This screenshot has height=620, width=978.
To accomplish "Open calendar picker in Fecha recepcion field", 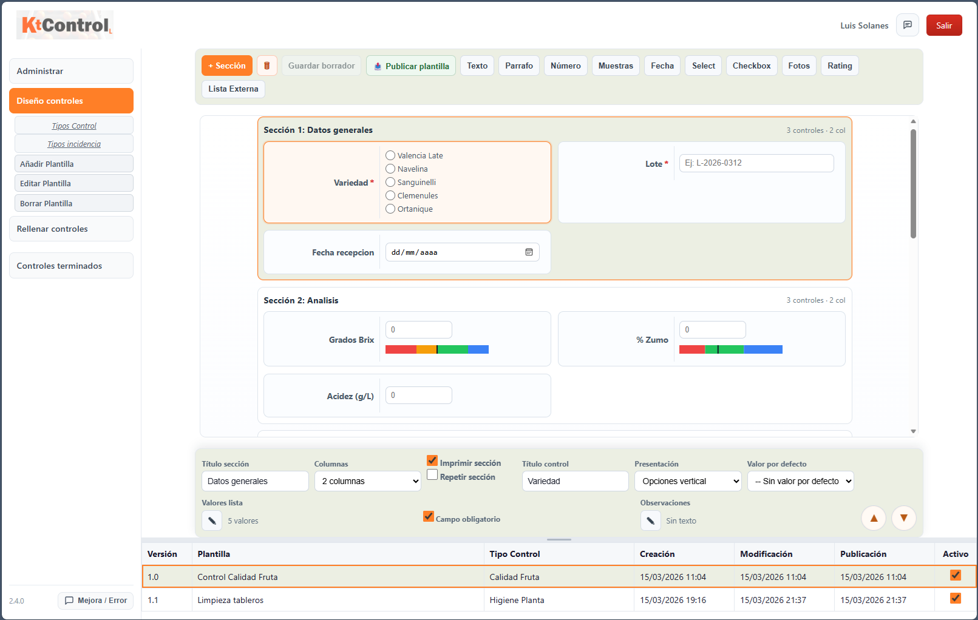I will 529,252.
